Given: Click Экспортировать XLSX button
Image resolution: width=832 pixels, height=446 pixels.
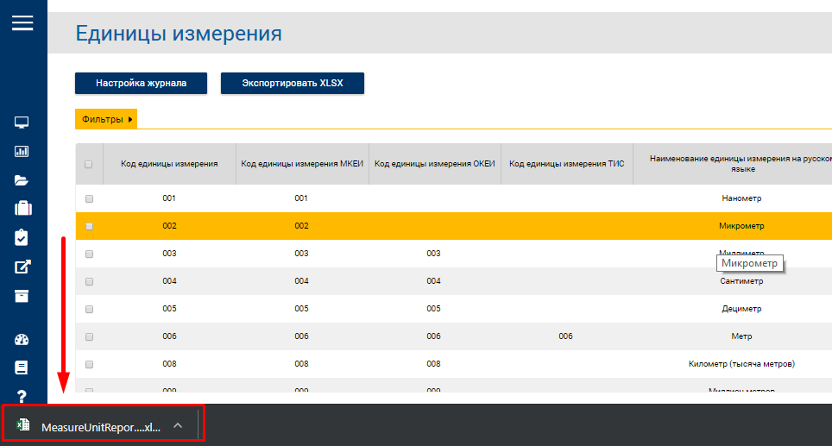Looking at the screenshot, I should [x=293, y=84].
